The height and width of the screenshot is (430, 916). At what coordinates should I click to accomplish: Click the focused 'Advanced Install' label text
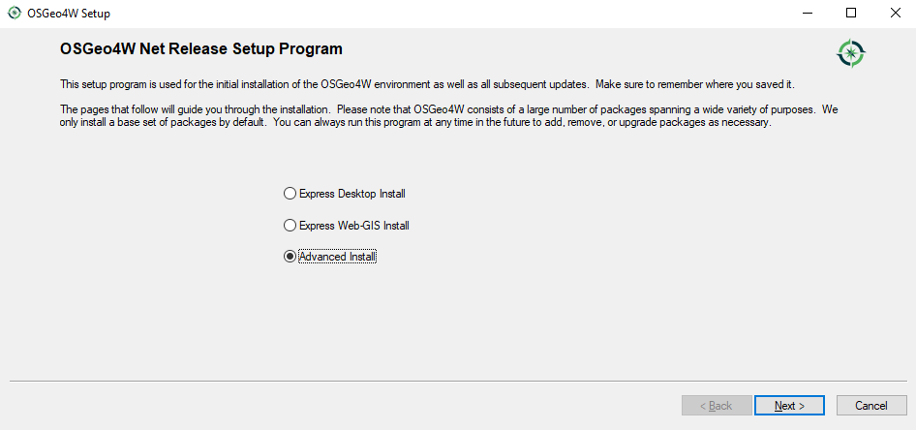click(x=338, y=257)
